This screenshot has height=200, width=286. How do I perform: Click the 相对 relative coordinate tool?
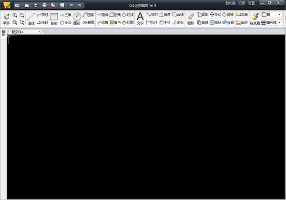pyautogui.click(x=152, y=15)
